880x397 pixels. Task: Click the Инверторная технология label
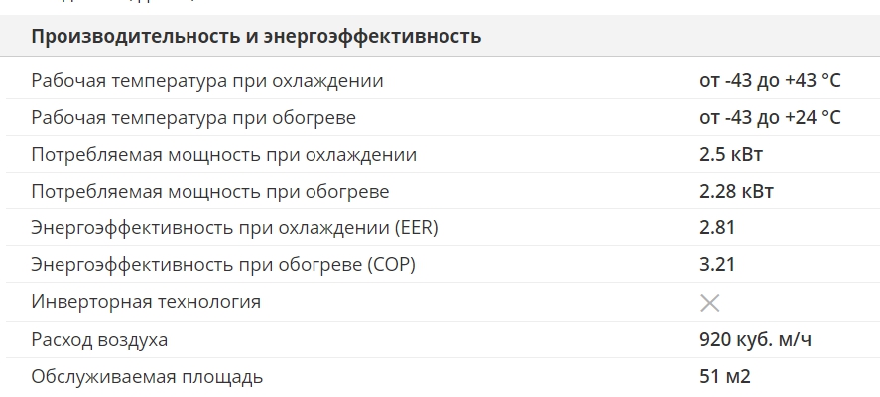coord(146,302)
